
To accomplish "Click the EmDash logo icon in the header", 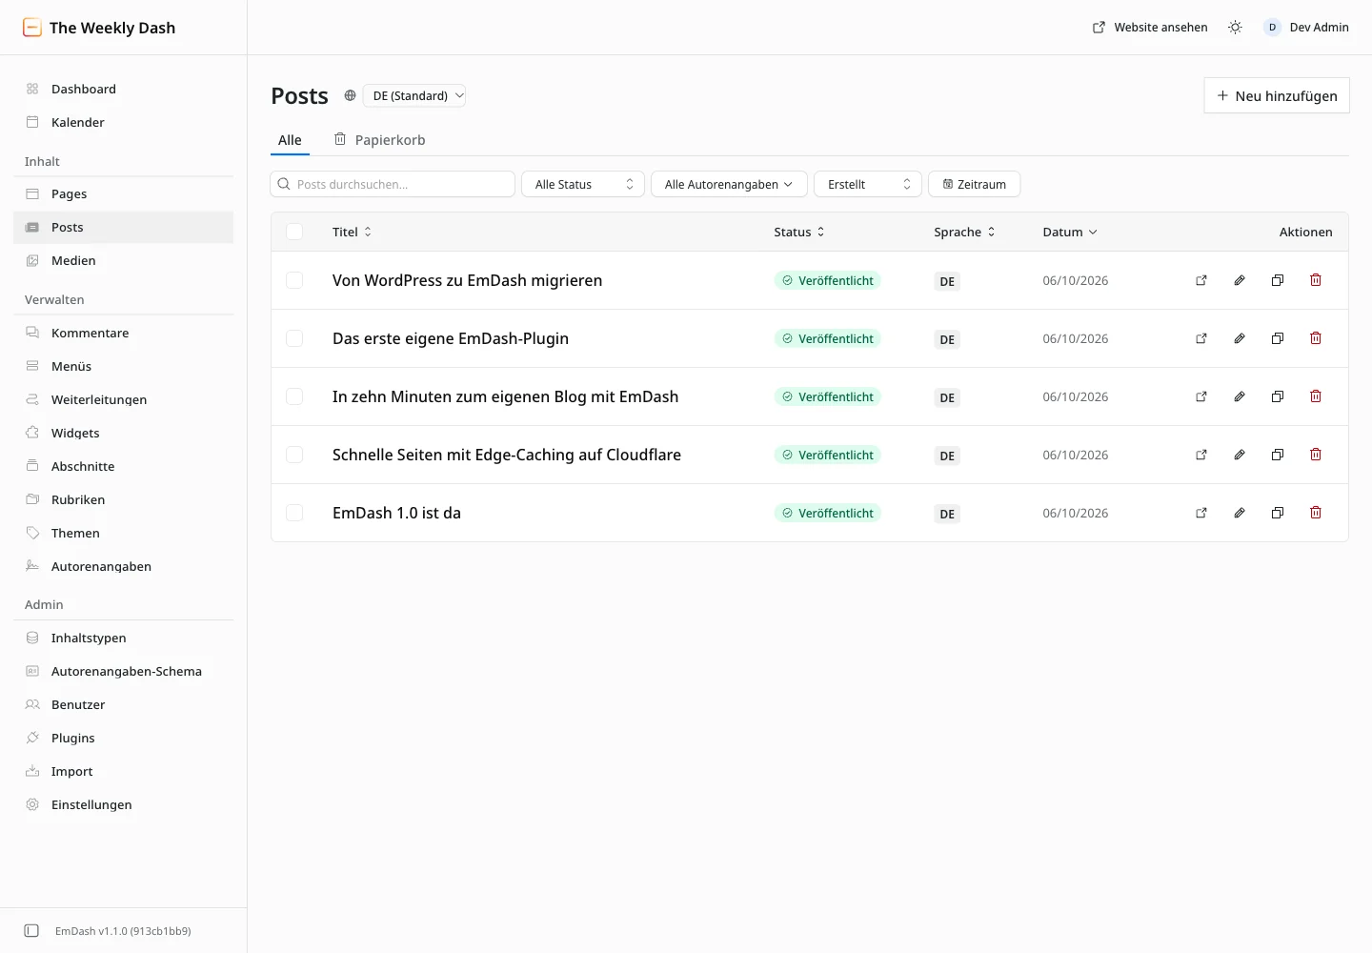I will point(32,28).
